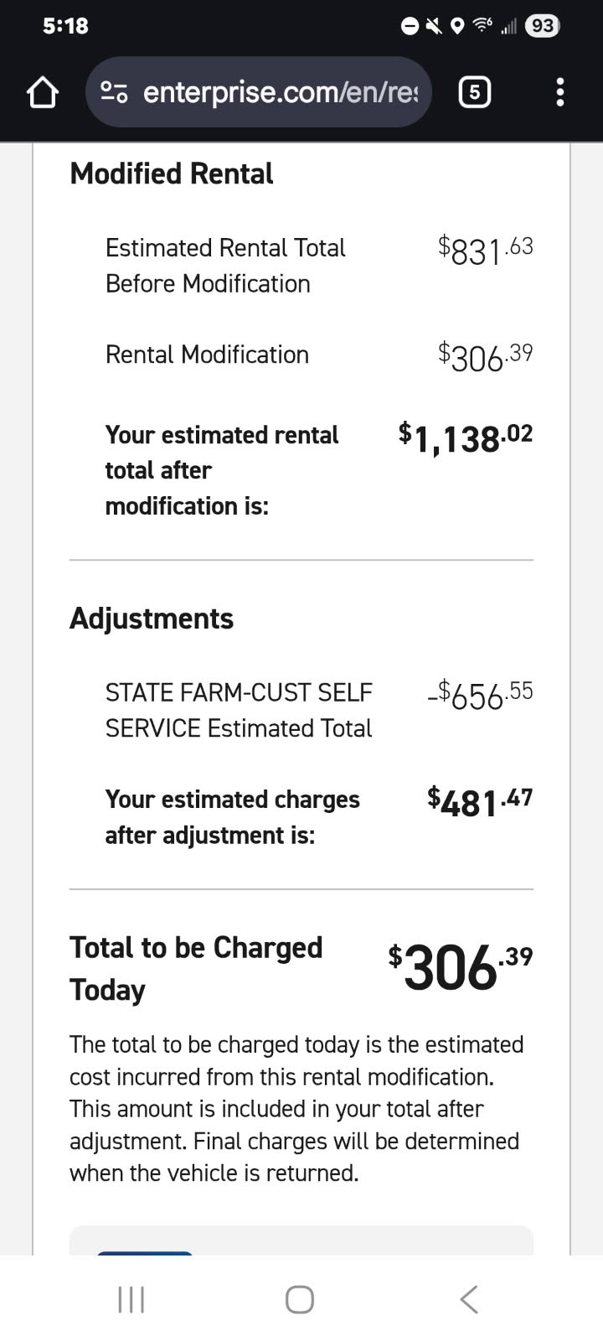This screenshot has width=603, height=1341.
Task: Tap the Wi-Fi status icon
Action: 482,26
